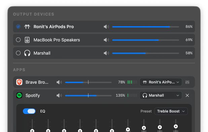Click the 69% volume value
The image size is (208, 132).
[189, 40]
